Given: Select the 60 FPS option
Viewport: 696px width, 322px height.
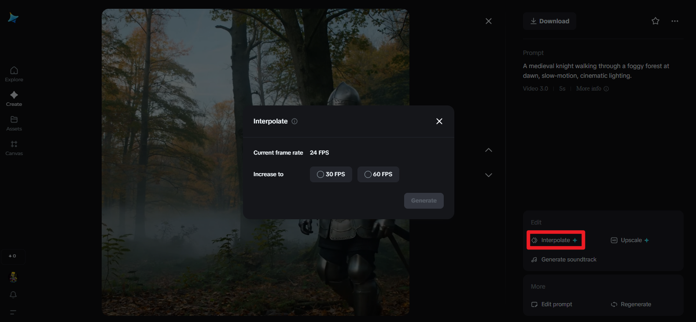Looking at the screenshot, I should tap(379, 174).
